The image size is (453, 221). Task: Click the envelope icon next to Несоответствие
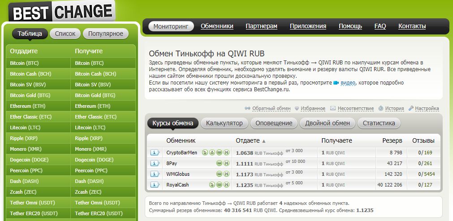[x=333, y=108]
